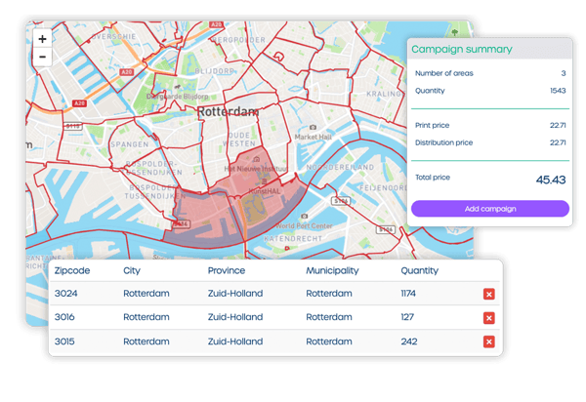Screen dimensions: 586x402
Task: Click the Rotterdam city label on map
Action: 228,111
